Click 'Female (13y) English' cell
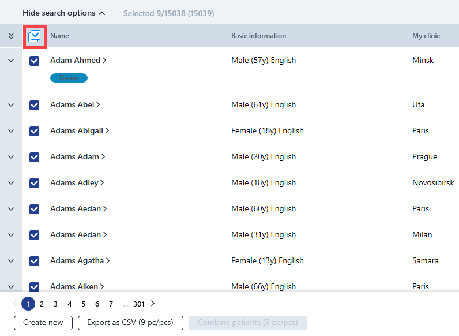 coord(267,260)
